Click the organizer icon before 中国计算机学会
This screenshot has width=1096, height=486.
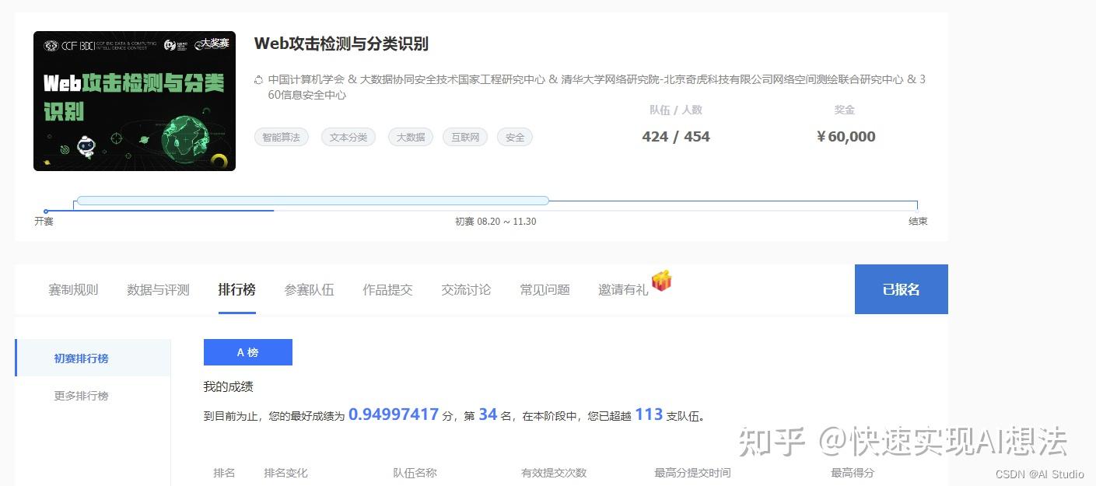coord(258,79)
